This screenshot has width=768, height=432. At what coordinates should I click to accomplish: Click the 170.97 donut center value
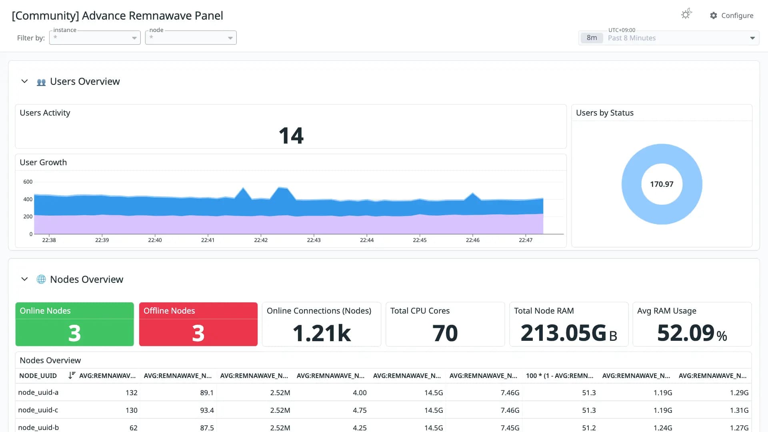tap(662, 184)
